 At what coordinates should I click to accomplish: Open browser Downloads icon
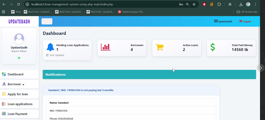coord(241,4)
